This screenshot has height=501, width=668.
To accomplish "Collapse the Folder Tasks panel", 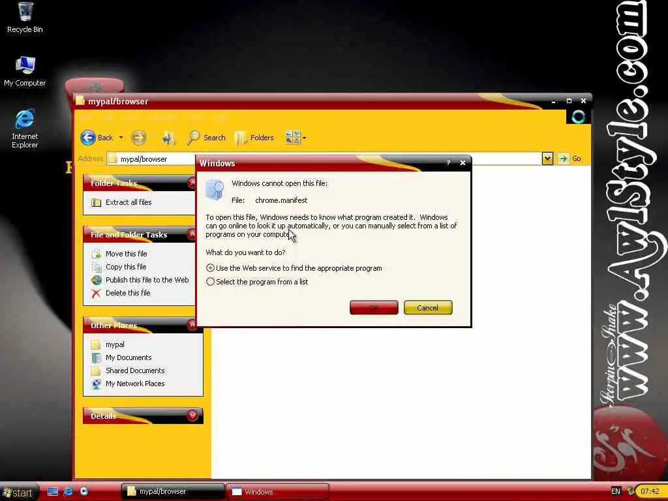I will pyautogui.click(x=192, y=183).
